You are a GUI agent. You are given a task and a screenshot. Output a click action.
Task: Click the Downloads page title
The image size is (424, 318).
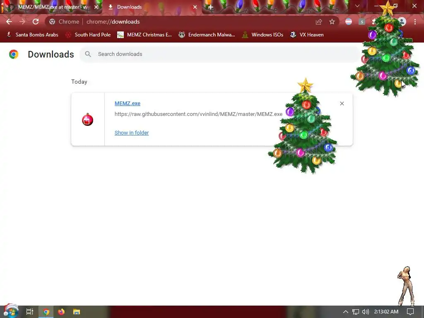pos(51,54)
